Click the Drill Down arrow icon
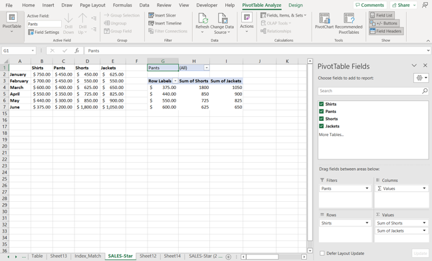Viewport: 432px width, 261px height. [x=68, y=19]
